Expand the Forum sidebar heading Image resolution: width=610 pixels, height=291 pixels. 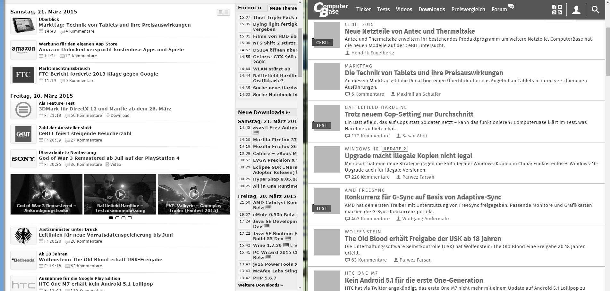[x=250, y=8]
